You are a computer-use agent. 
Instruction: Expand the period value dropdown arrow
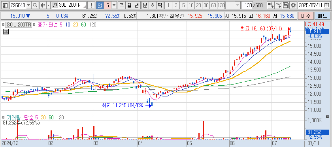(114, 5)
